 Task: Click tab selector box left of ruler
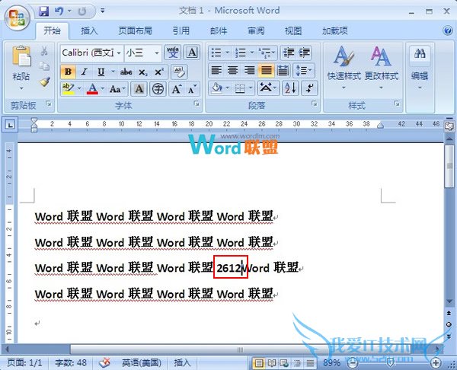(x=11, y=125)
